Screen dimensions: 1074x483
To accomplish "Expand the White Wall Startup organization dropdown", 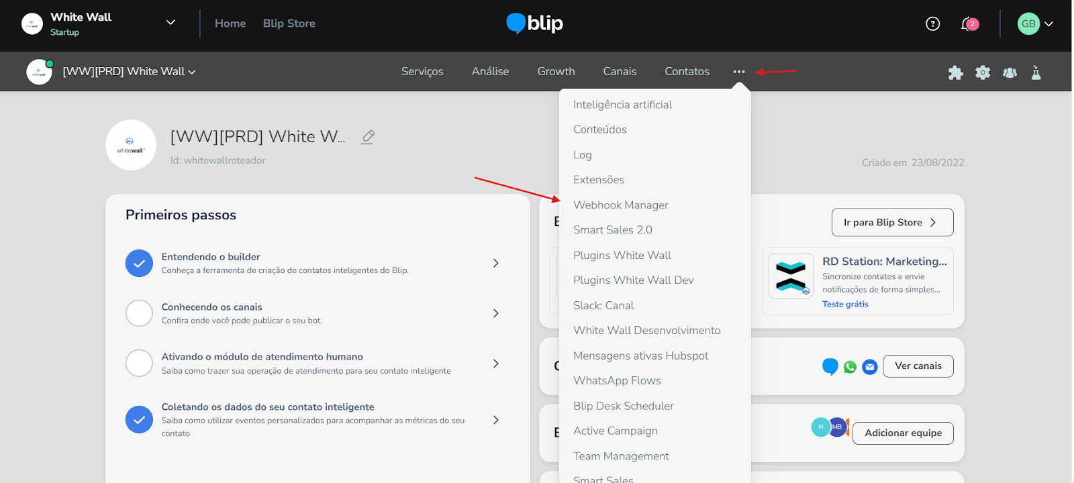I will [170, 23].
